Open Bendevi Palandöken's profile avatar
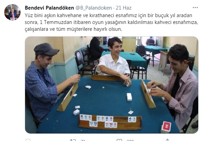This screenshot has height=141, width=202. (x=12, y=12)
